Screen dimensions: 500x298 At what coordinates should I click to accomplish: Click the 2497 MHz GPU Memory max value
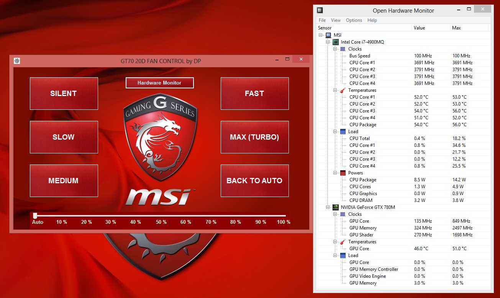pyautogui.click(x=462, y=228)
